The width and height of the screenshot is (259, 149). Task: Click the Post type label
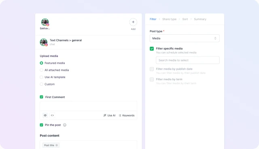(156, 31)
